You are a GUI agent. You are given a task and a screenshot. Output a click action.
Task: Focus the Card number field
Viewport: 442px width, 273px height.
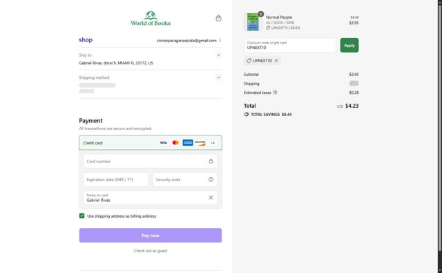(x=151, y=161)
